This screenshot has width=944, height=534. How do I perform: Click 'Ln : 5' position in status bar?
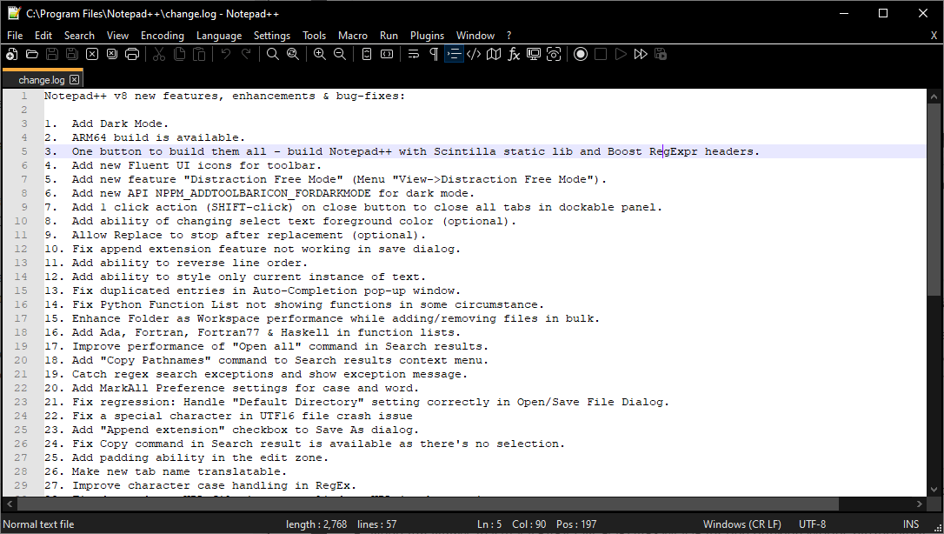489,524
